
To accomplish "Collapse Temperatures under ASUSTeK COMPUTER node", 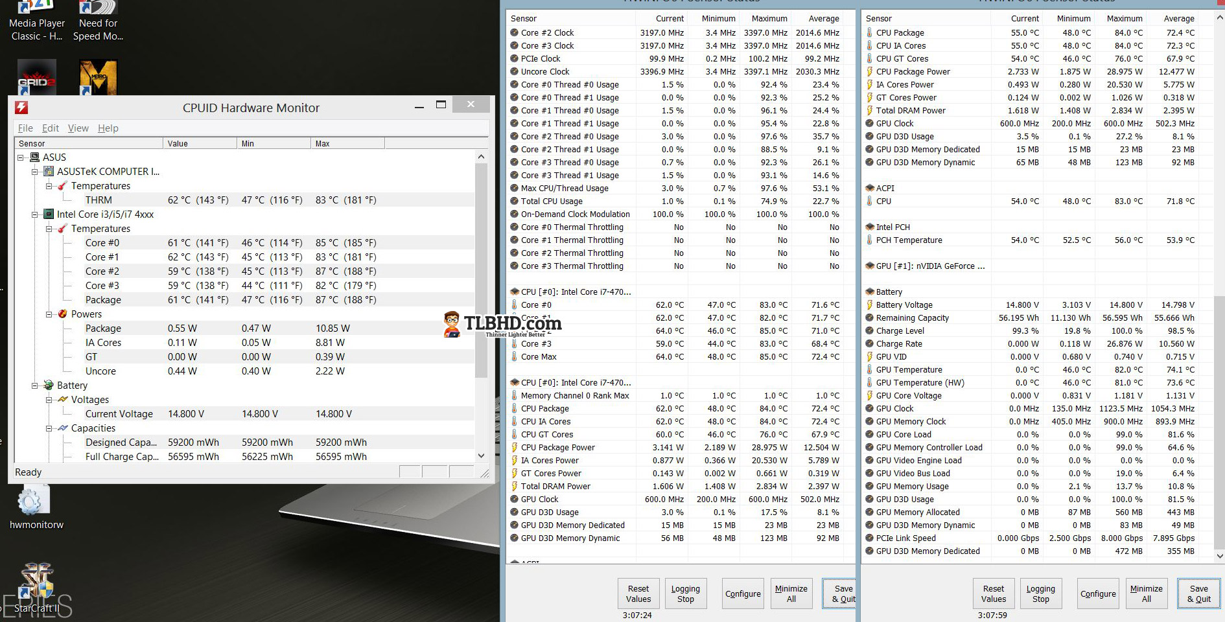I will [49, 186].
